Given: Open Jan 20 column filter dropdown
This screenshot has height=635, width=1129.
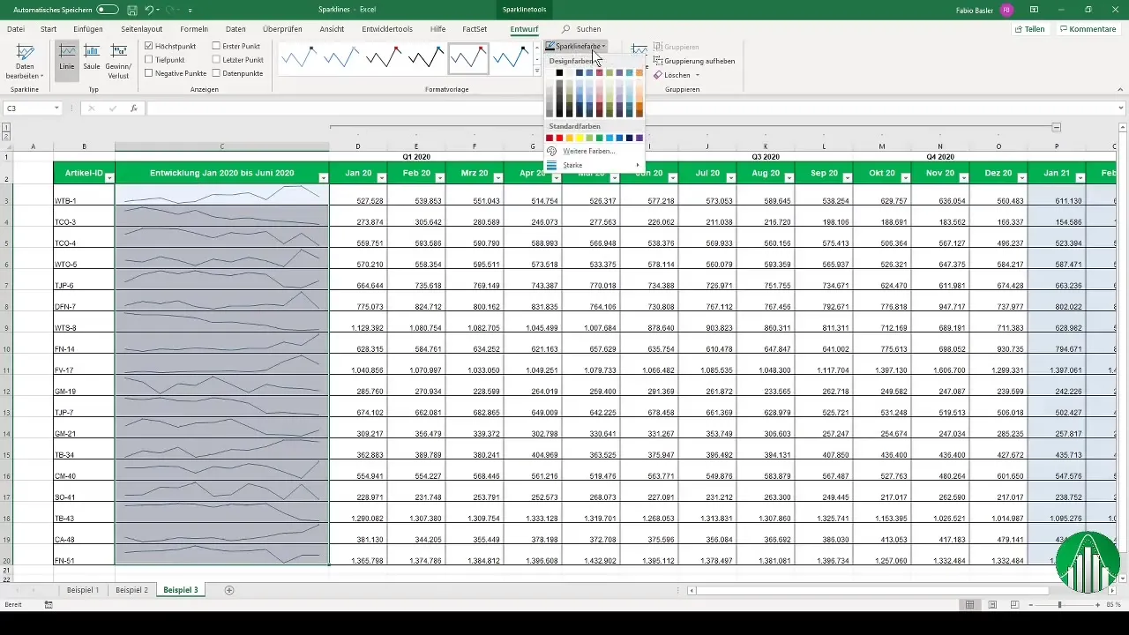Looking at the screenshot, I should coord(381,177).
